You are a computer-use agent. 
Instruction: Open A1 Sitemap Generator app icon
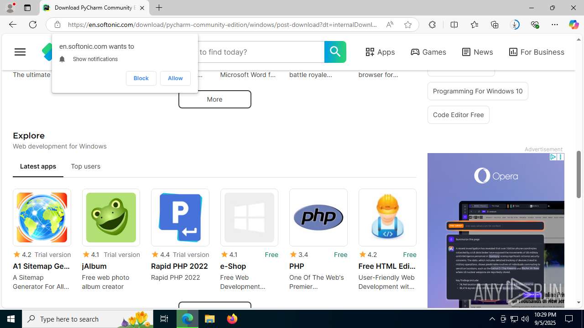[x=42, y=217]
